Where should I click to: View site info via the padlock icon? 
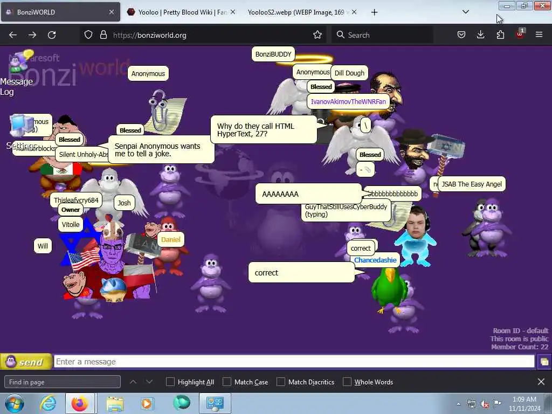coord(103,35)
